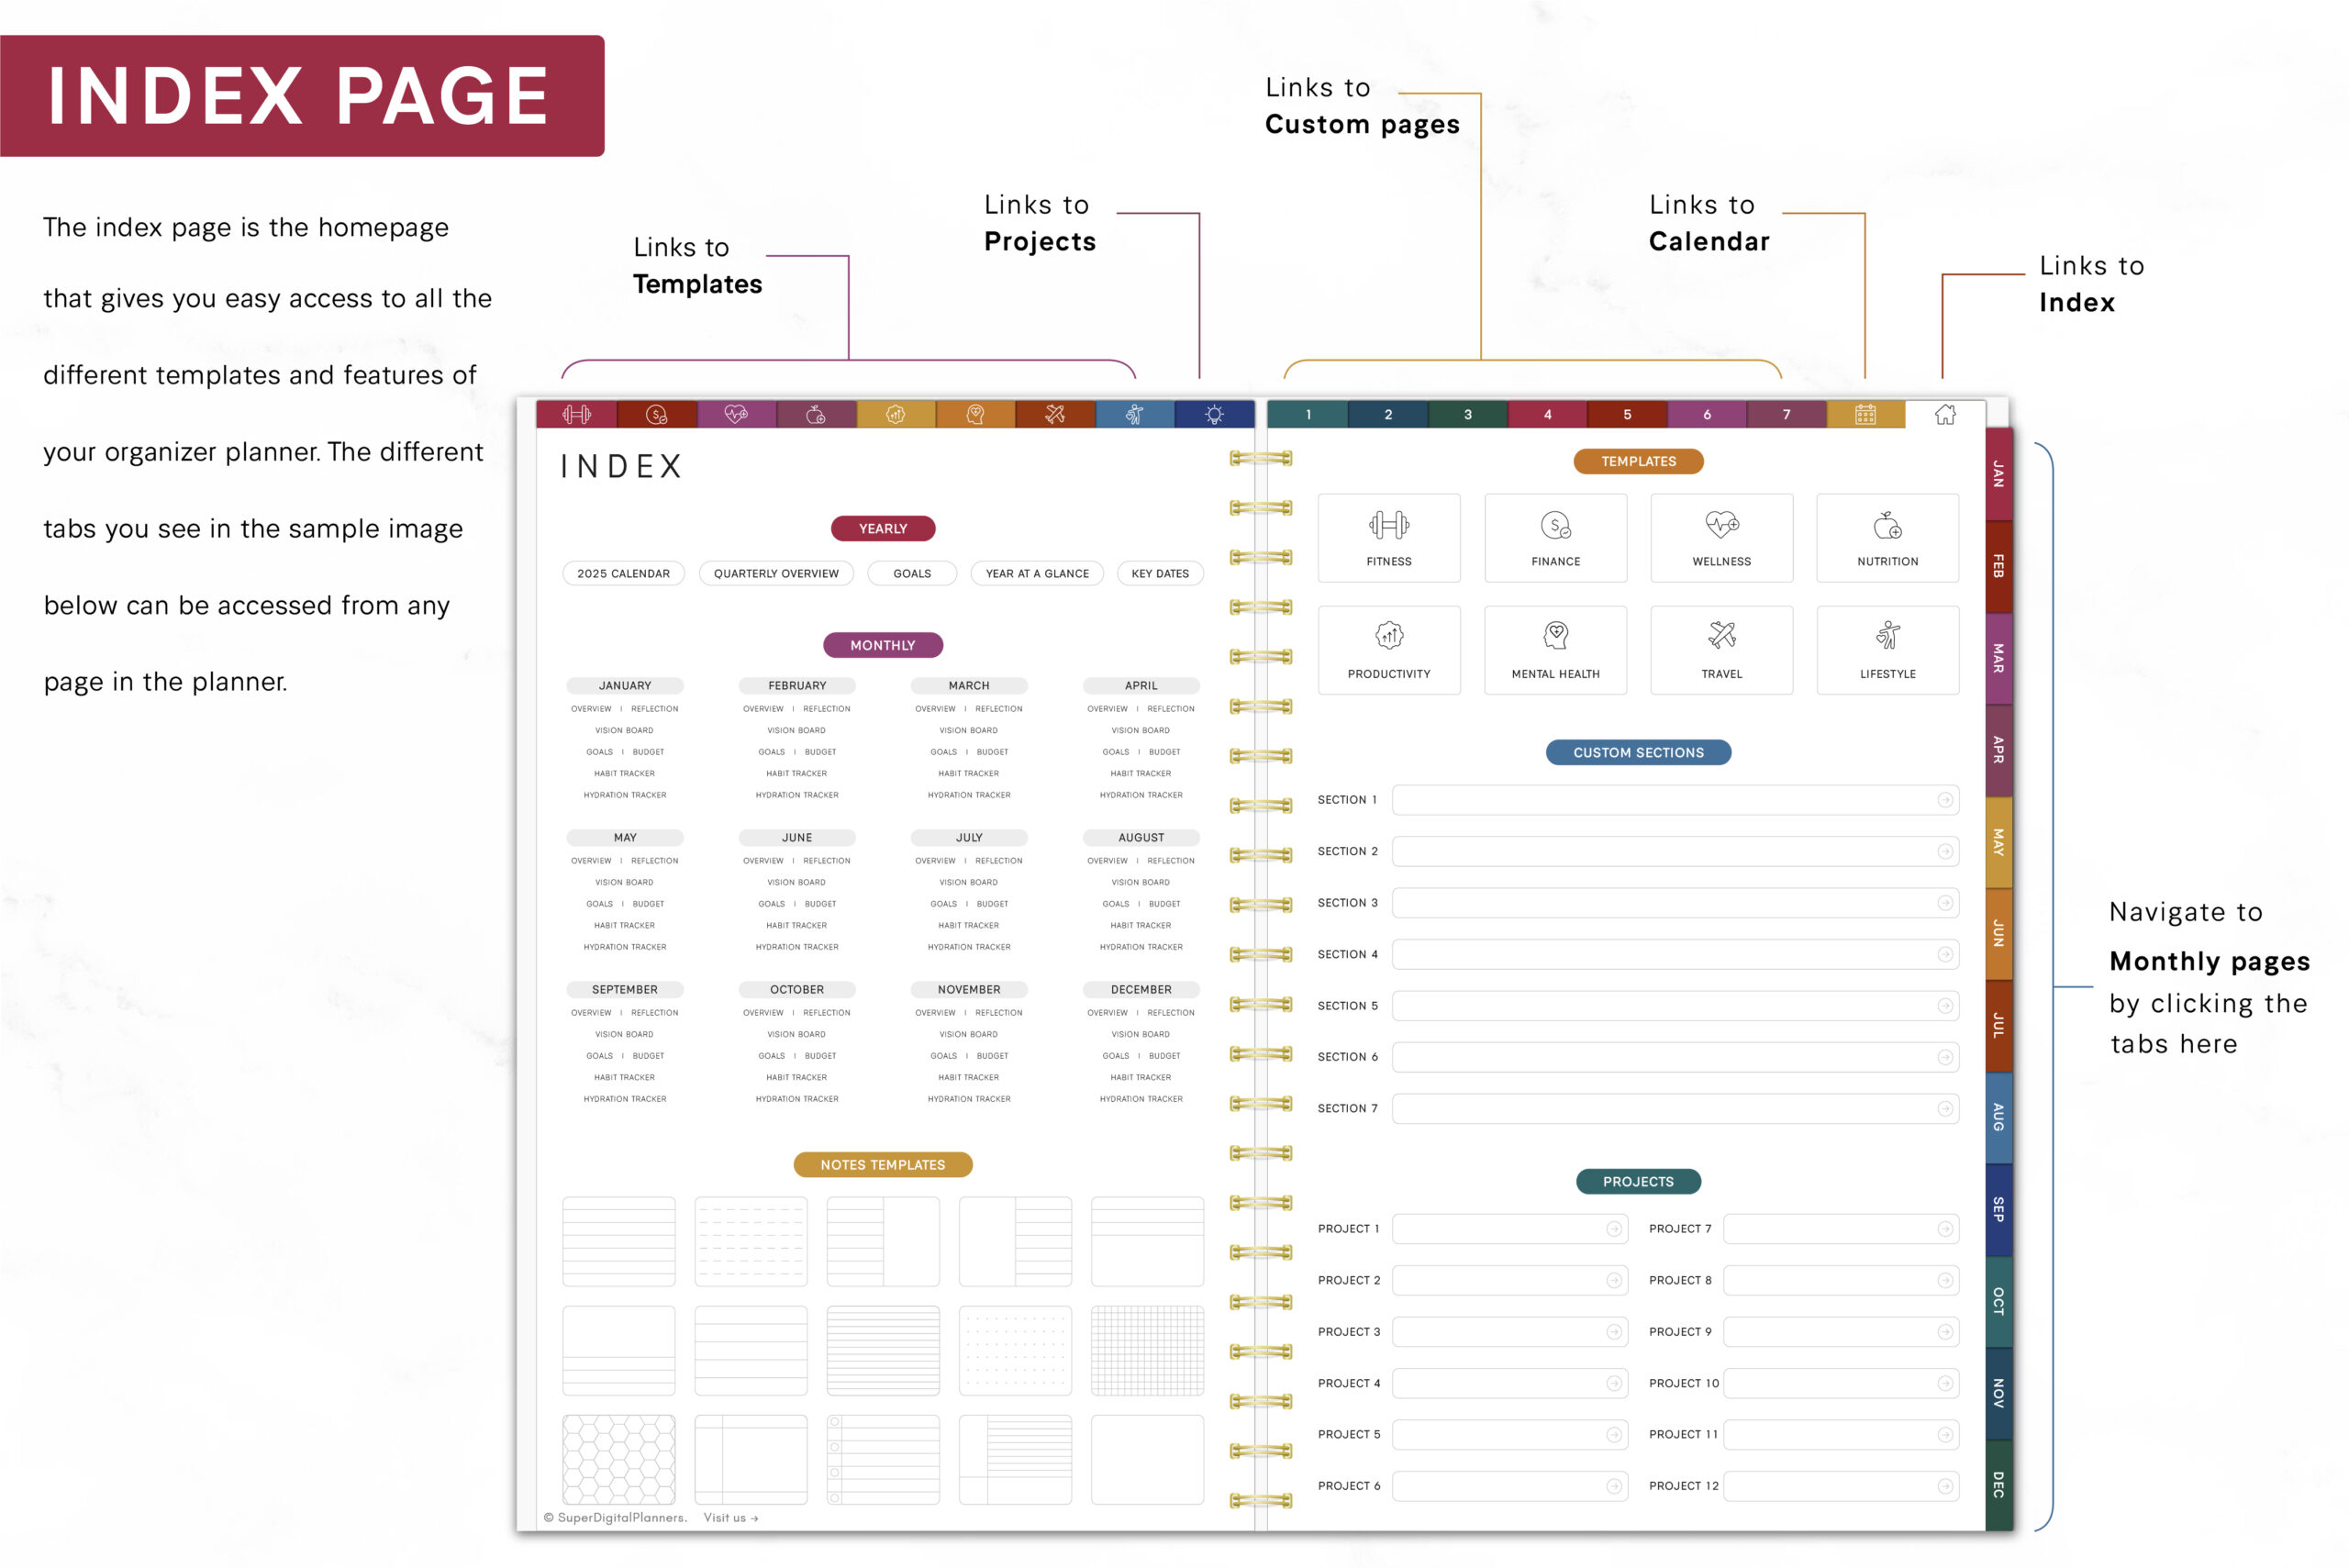Open the Wellness heart template tile
Image resolution: width=2349 pixels, height=1568 pixels.
(1721, 537)
